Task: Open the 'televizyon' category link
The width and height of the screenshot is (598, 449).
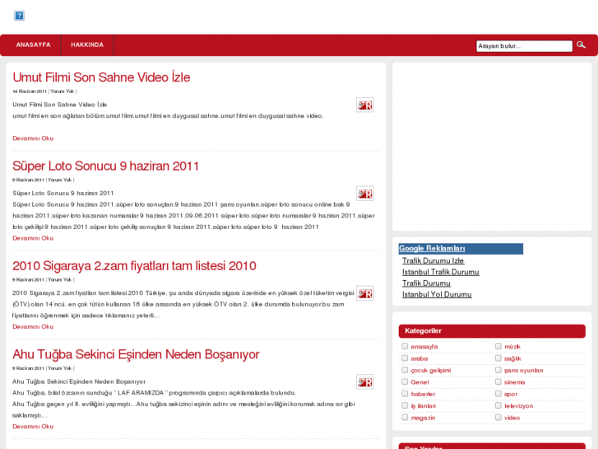Action: [x=519, y=406]
